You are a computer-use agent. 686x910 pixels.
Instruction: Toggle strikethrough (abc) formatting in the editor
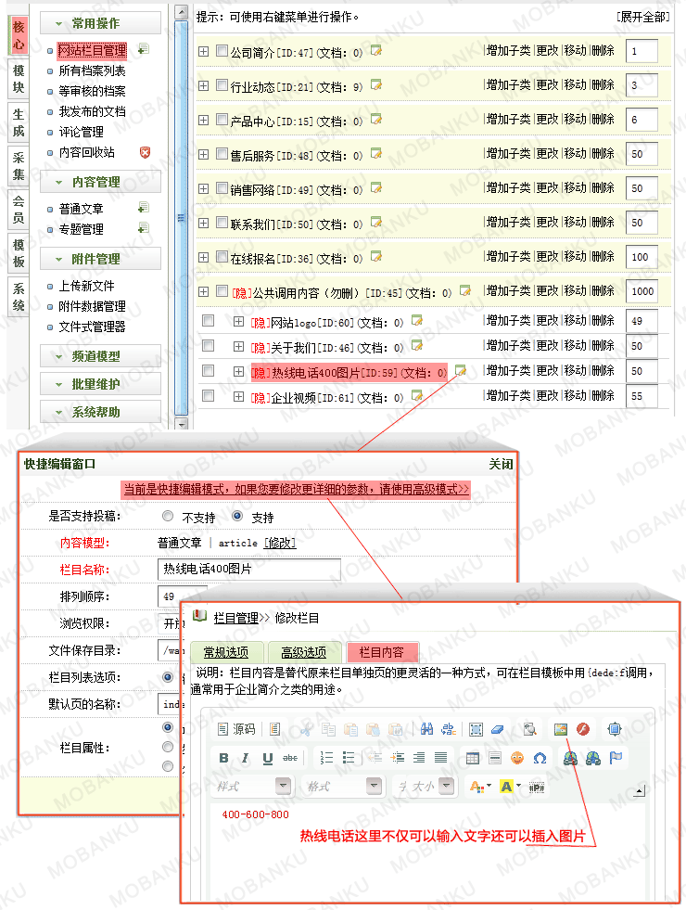(290, 757)
